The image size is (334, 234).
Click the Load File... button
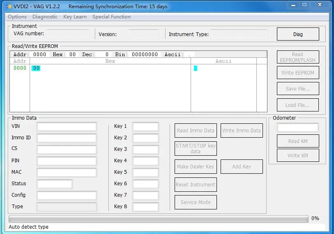tap(298, 105)
